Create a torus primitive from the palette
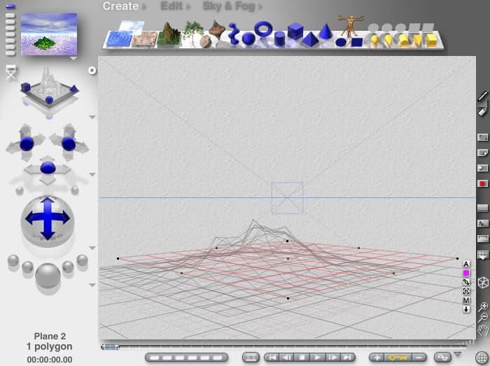This screenshot has width=490, height=366. click(263, 29)
